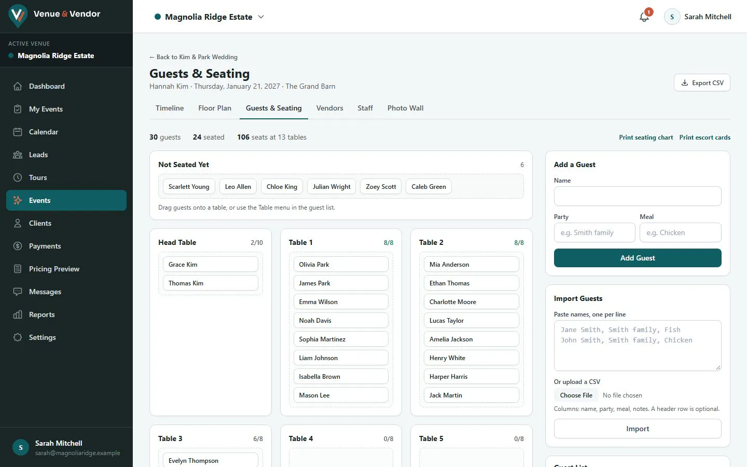Select Jack Martin at Table 2
747x467 pixels.
[472, 395]
